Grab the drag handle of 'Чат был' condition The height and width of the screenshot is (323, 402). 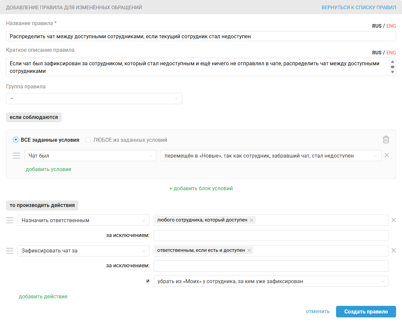click(x=16, y=156)
